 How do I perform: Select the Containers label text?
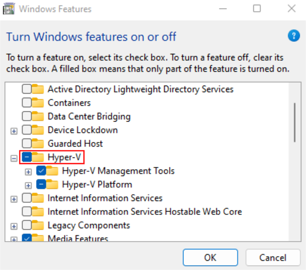click(x=69, y=102)
